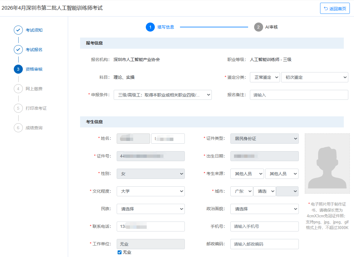The height and width of the screenshot is (257, 354).
Task: Click step 6 成绩查询 circle icon
Action: (x=18, y=128)
